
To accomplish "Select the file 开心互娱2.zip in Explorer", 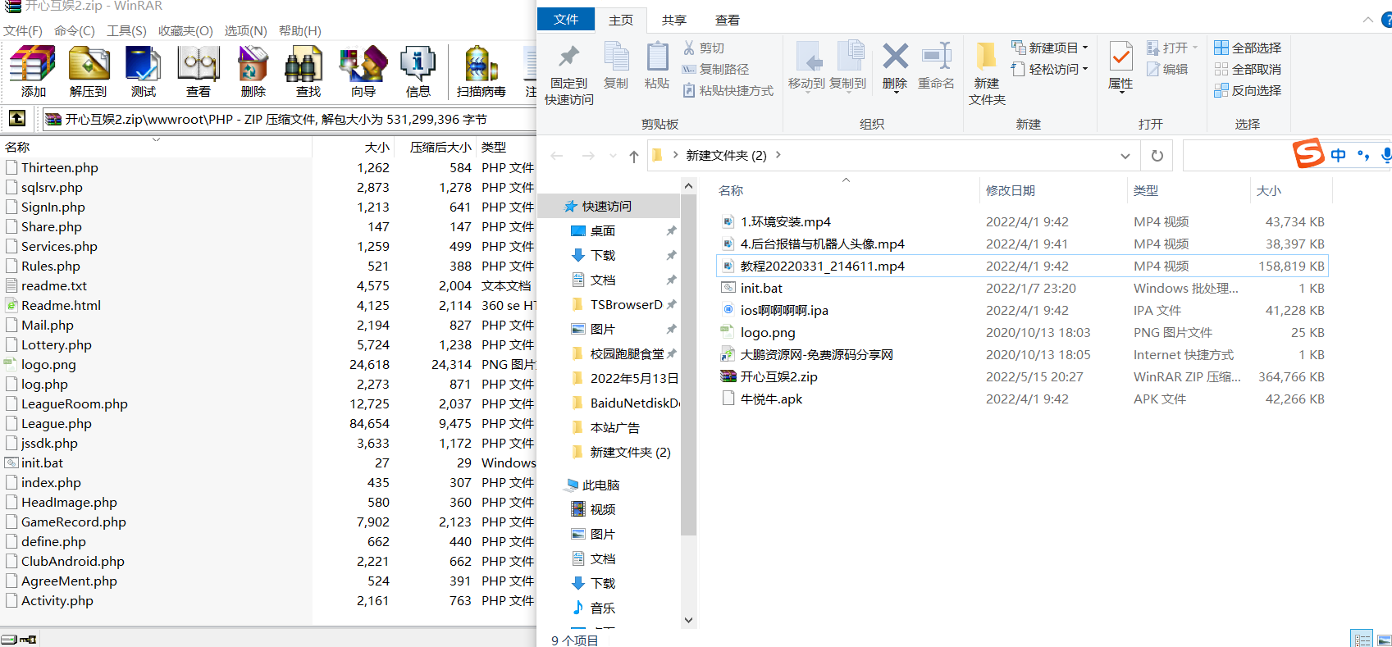I will click(778, 376).
